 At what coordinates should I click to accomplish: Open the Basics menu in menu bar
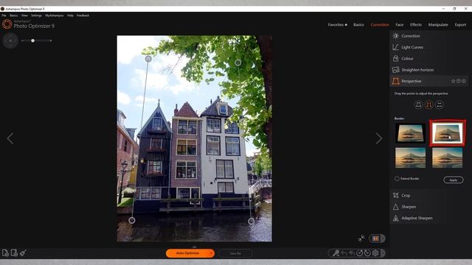[x=13, y=15]
